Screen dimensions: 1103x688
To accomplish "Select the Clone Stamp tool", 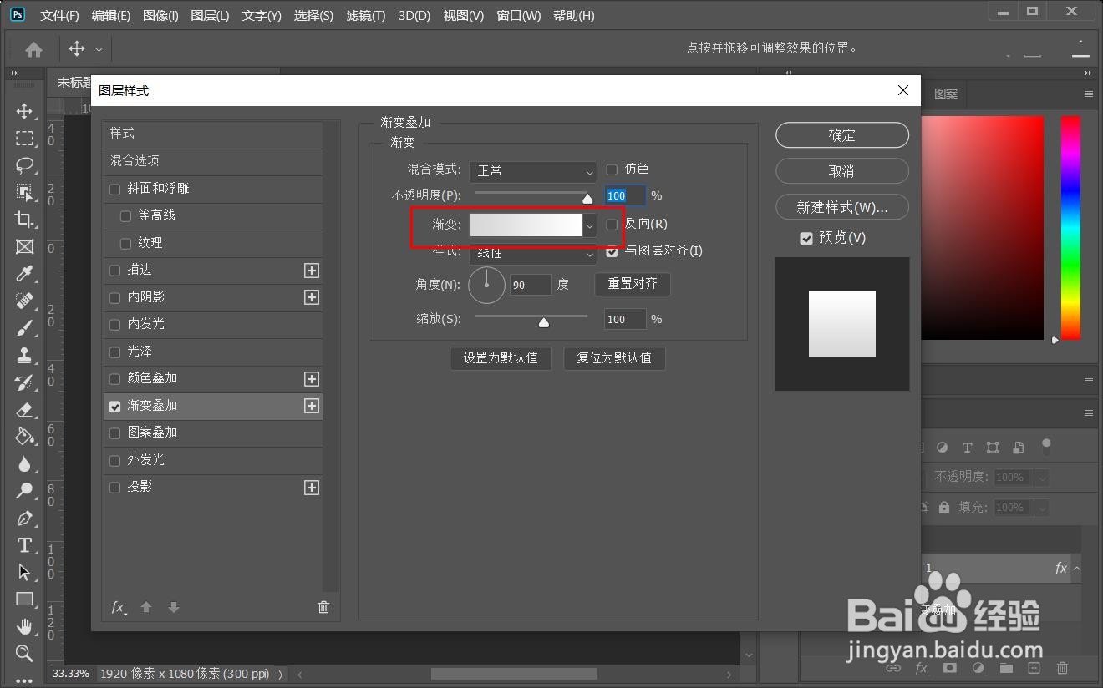I will [x=24, y=355].
